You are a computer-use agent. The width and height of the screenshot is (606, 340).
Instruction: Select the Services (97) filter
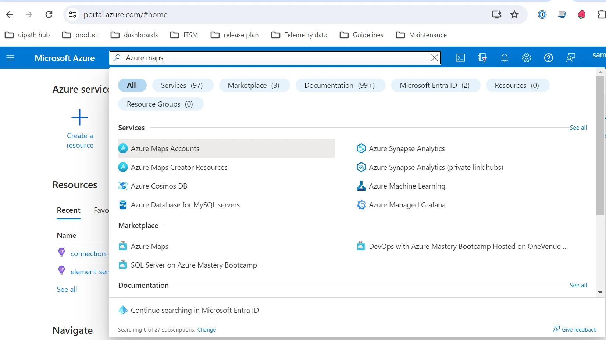click(182, 85)
